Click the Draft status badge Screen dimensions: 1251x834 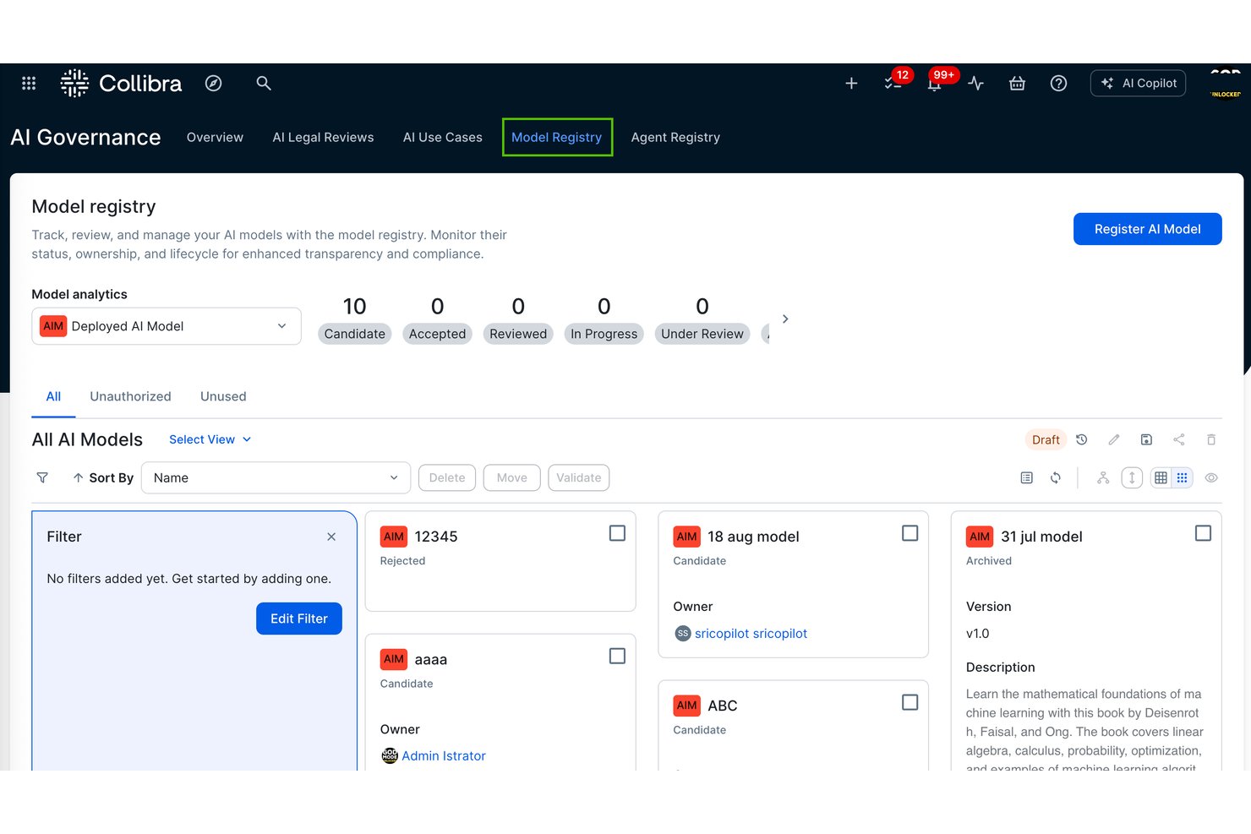click(1046, 439)
